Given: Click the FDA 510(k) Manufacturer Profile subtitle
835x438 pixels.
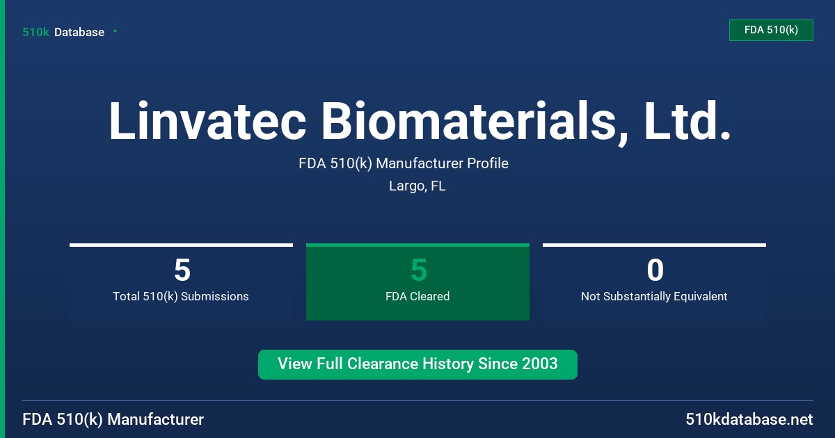Looking at the screenshot, I should [404, 163].
